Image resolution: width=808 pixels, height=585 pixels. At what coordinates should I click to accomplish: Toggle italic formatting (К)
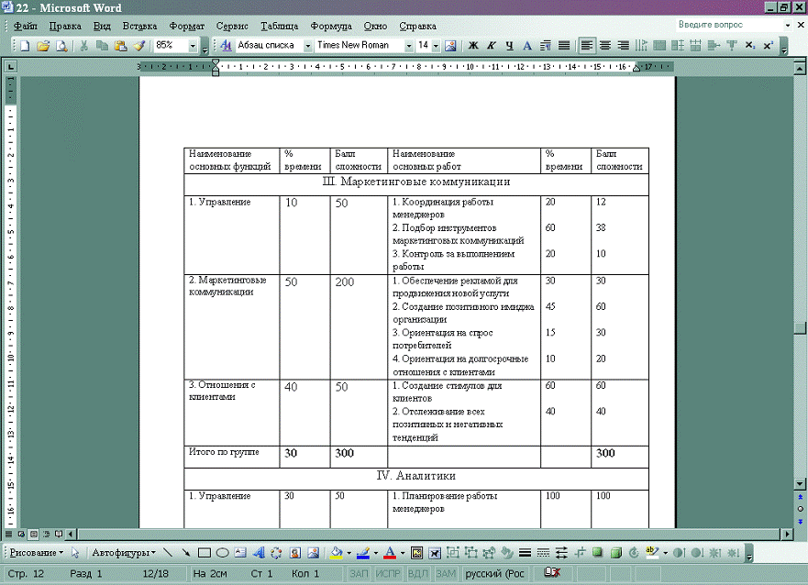pyautogui.click(x=492, y=45)
